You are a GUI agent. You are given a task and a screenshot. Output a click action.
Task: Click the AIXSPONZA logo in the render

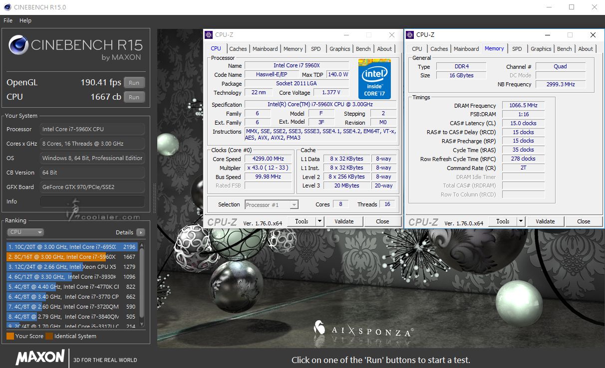[x=363, y=329]
